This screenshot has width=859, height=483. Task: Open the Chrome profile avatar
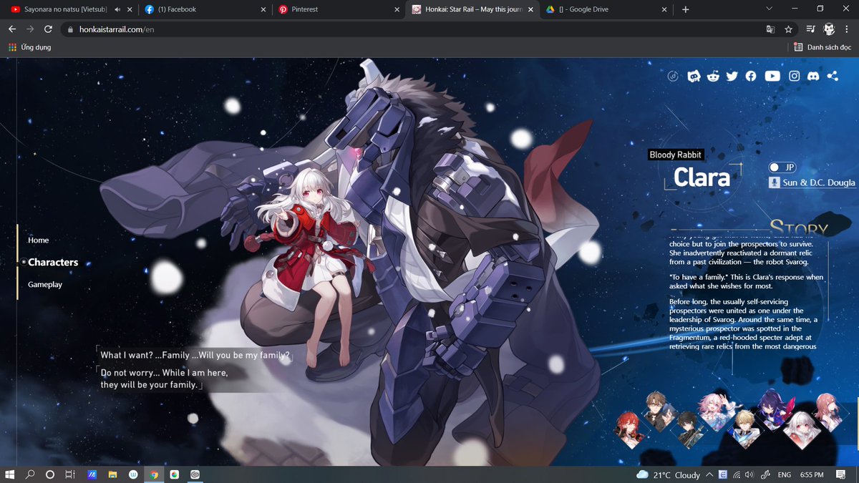click(x=828, y=29)
